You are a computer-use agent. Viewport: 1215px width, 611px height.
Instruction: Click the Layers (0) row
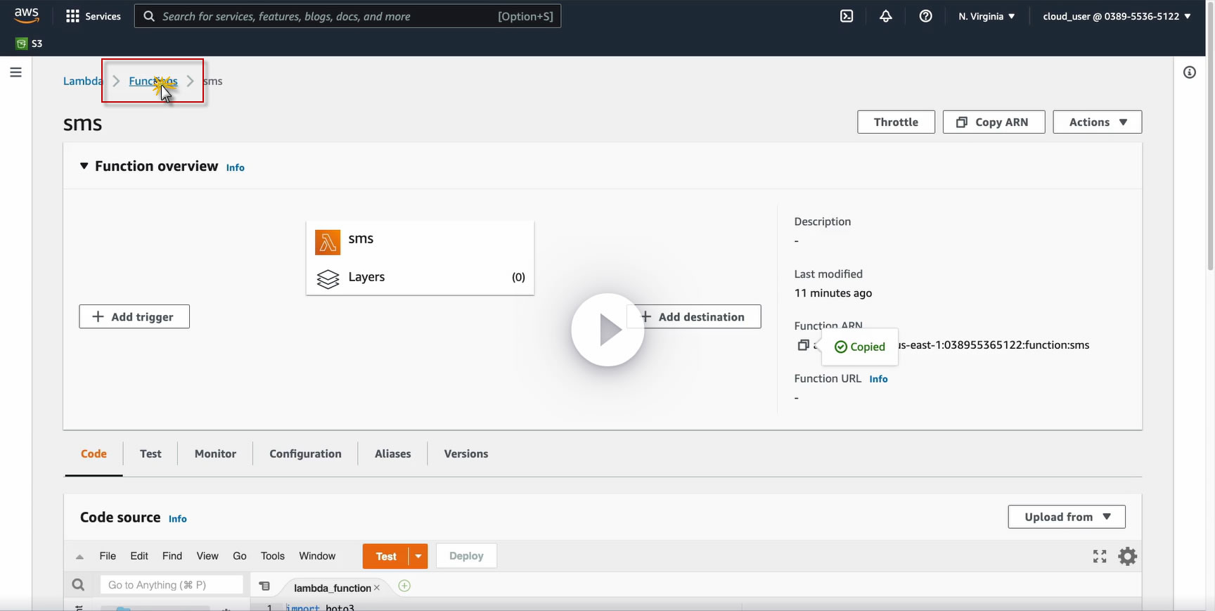pos(420,277)
